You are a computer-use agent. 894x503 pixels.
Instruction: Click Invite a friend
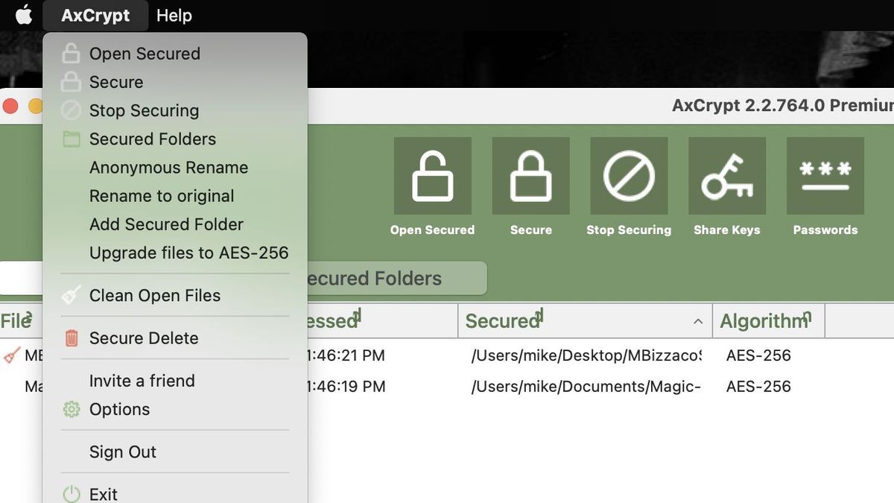pos(142,380)
